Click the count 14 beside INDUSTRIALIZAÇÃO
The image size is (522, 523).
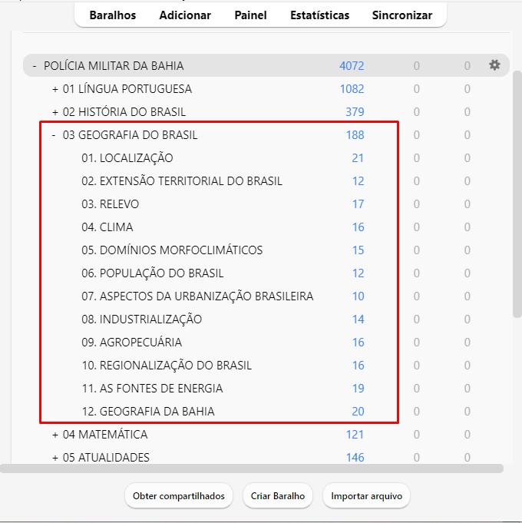tap(358, 319)
